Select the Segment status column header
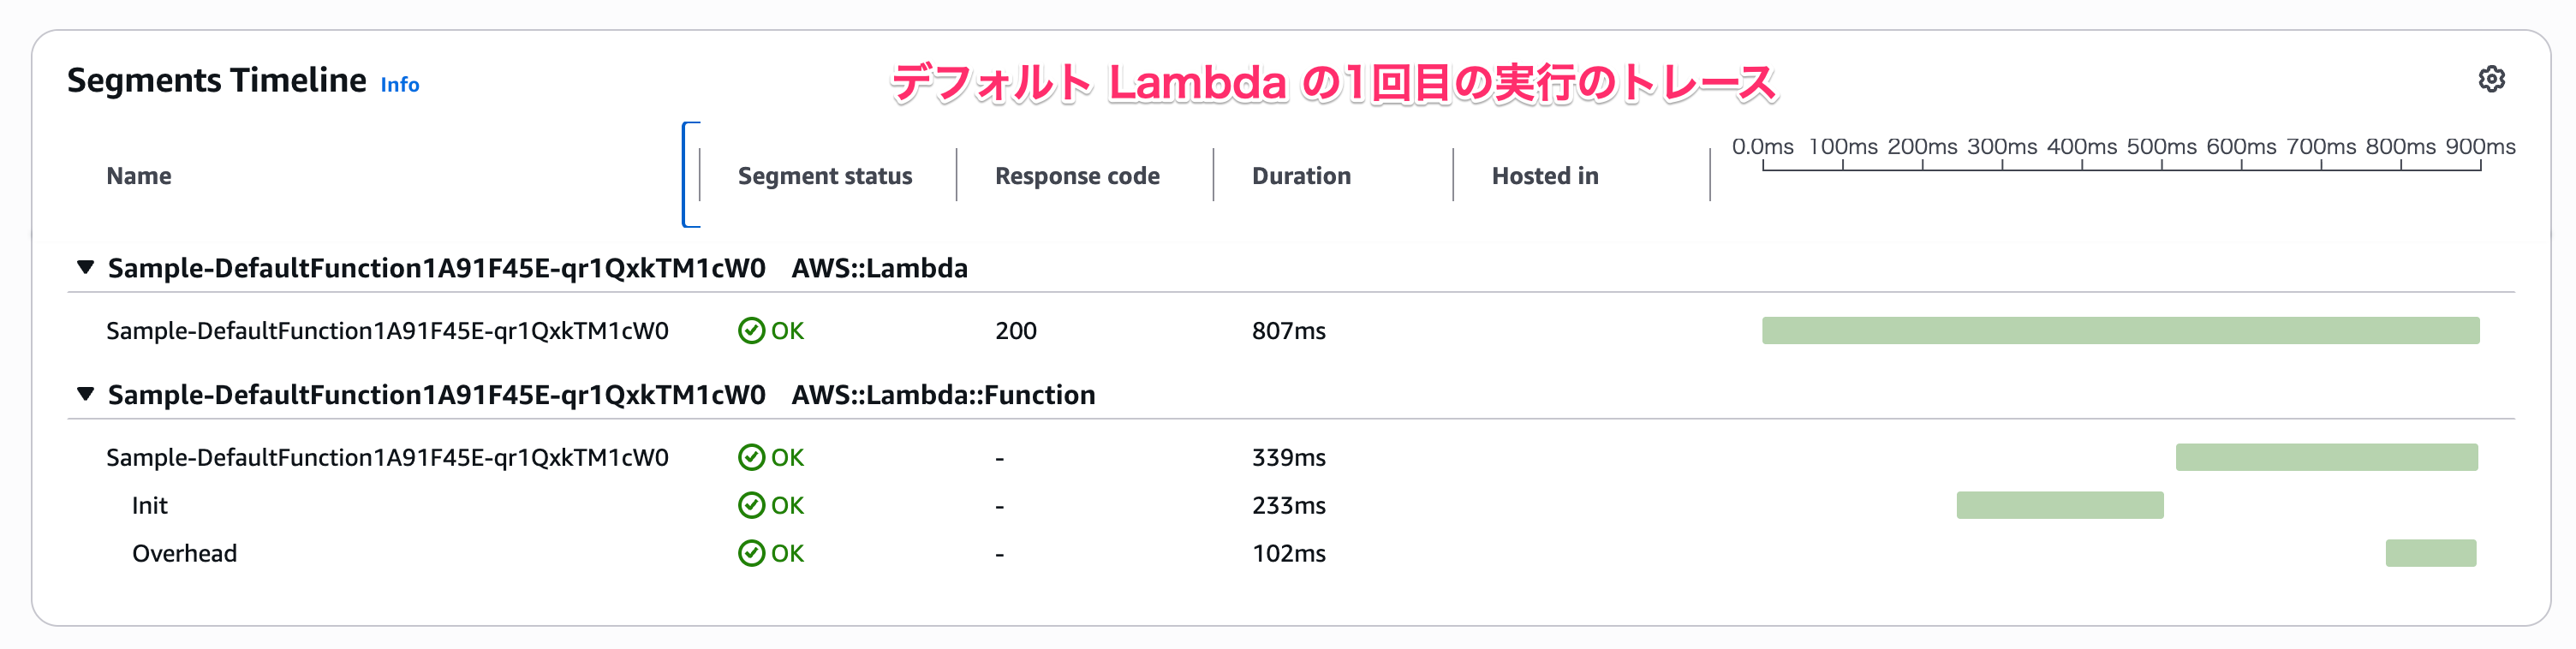 coord(824,176)
